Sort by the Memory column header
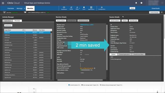 (35, 30)
